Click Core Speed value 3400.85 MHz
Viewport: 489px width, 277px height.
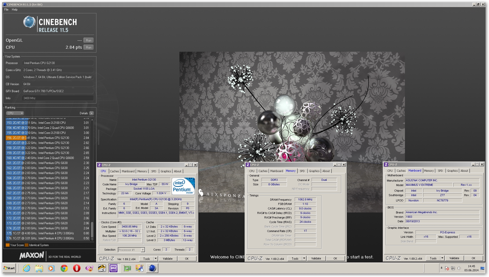[x=130, y=227]
